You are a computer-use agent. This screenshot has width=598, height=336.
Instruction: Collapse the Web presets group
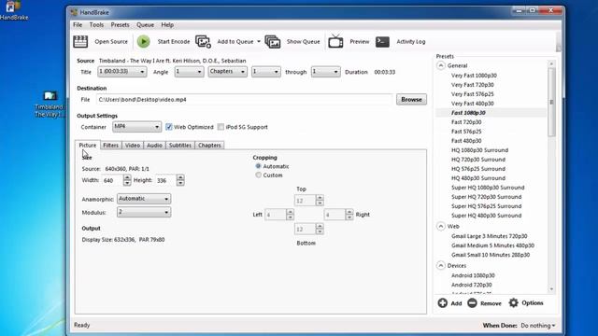coord(441,226)
